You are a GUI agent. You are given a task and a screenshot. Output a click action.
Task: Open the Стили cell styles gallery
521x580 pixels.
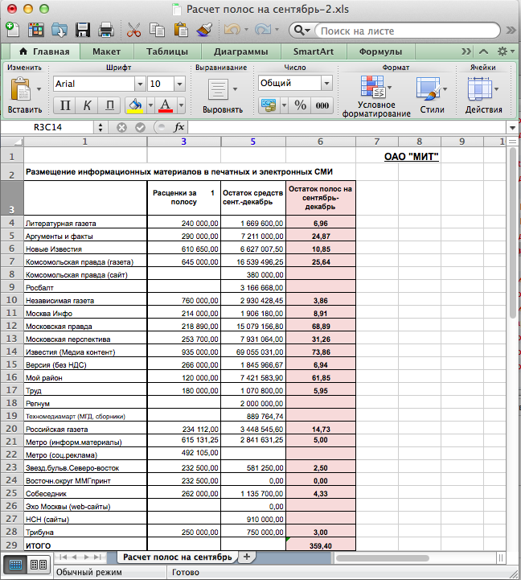click(428, 88)
